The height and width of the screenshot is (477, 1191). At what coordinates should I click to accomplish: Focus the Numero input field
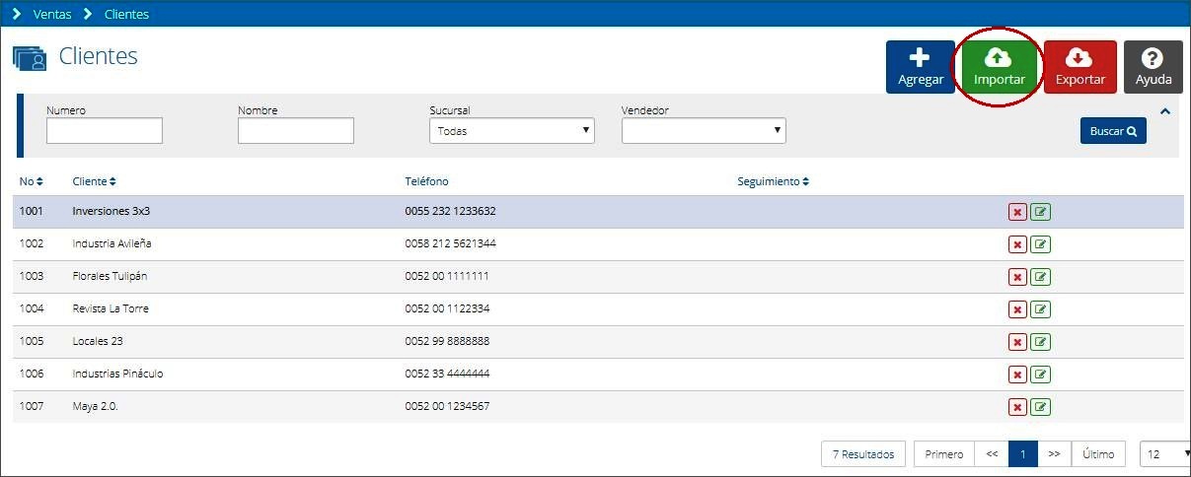[105, 130]
